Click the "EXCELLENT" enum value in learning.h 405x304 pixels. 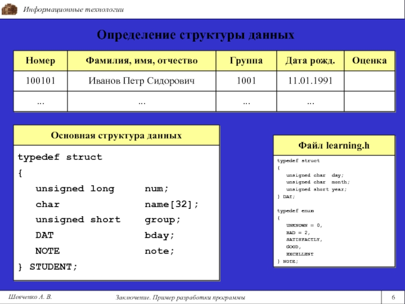click(300, 254)
